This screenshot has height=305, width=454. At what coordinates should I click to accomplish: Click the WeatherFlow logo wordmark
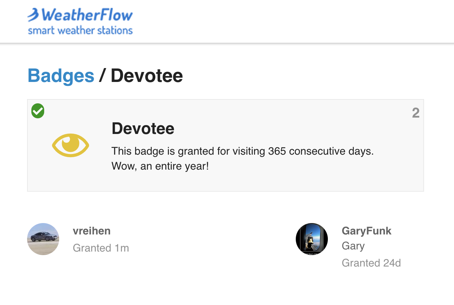click(x=87, y=15)
